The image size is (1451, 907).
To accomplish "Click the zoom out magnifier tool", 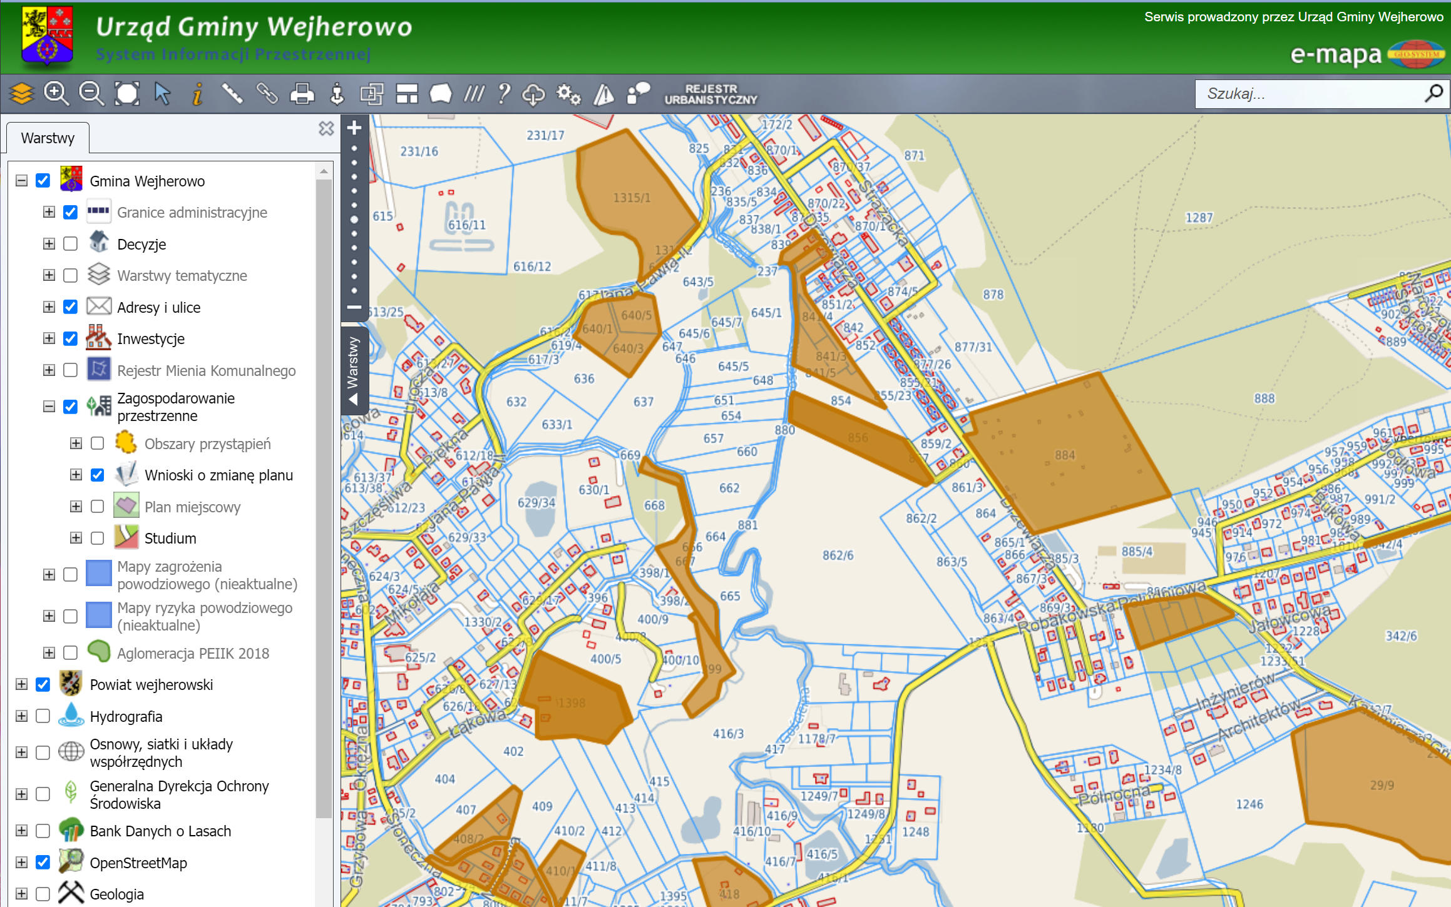I will tap(91, 94).
